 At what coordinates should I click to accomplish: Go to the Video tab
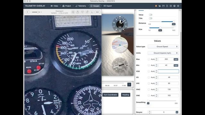[x=54, y=6]
